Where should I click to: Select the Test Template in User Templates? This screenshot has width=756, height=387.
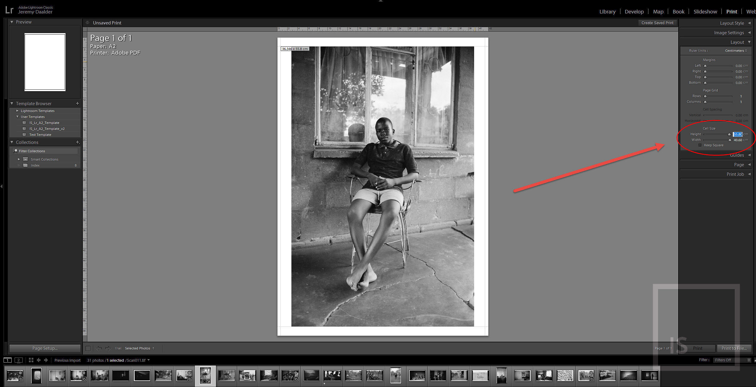[x=40, y=135]
